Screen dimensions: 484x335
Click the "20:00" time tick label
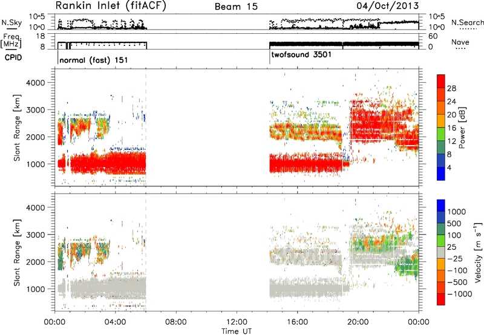[x=358, y=322]
